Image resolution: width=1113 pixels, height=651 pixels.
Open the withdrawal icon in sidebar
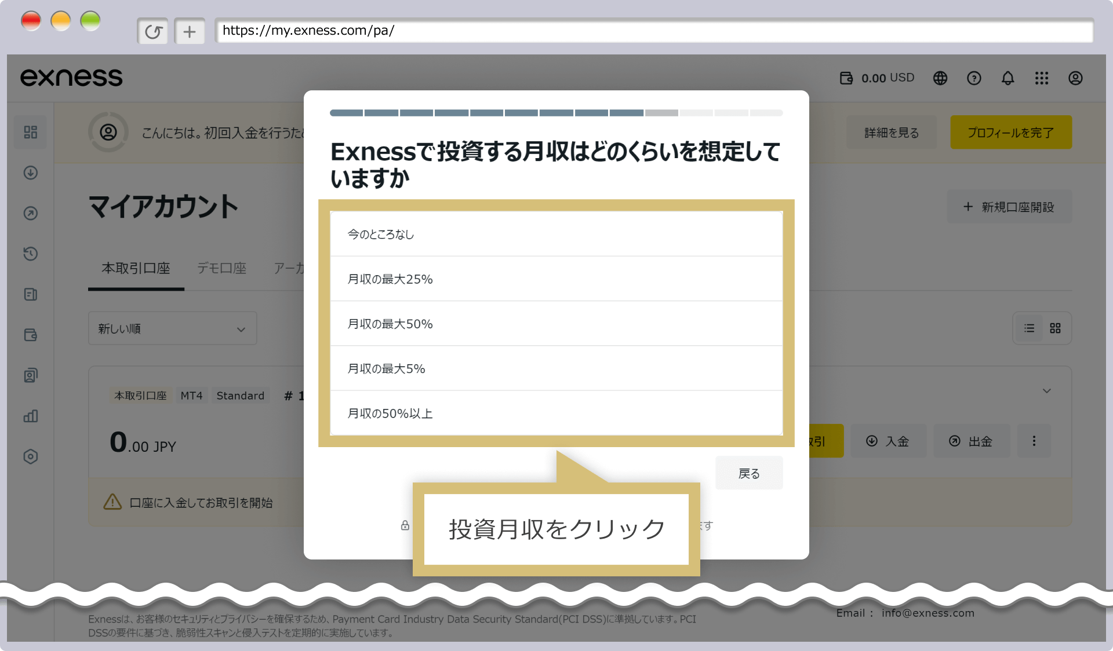coord(31,213)
